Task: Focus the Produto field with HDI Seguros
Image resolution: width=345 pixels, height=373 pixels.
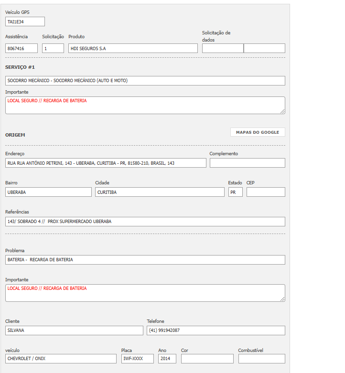Action: 133,48
